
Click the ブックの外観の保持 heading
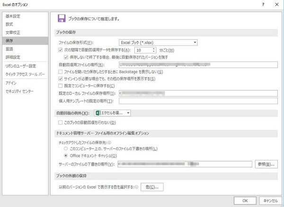pyautogui.click(x=71, y=176)
